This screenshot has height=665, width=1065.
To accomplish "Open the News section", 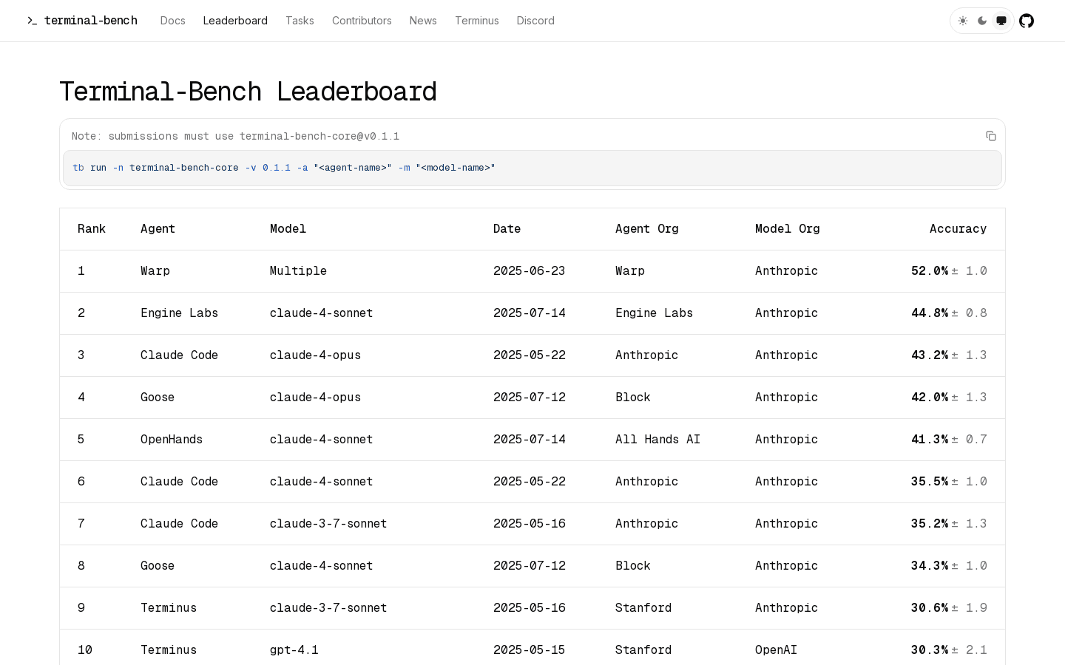I will [423, 21].
